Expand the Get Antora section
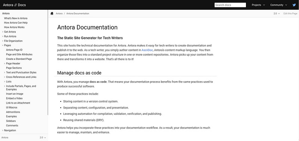This screenshot has height=141, width=299. [x=3, y=32]
